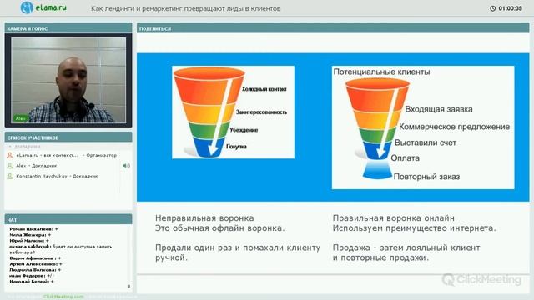
Task: Open the Чат panel header
Action: pyautogui.click(x=68, y=220)
